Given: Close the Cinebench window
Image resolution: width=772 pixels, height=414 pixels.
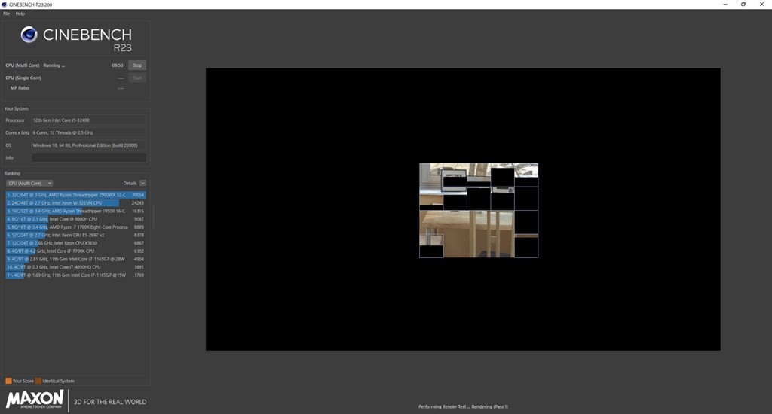Looking at the screenshot, I should pos(761,4).
